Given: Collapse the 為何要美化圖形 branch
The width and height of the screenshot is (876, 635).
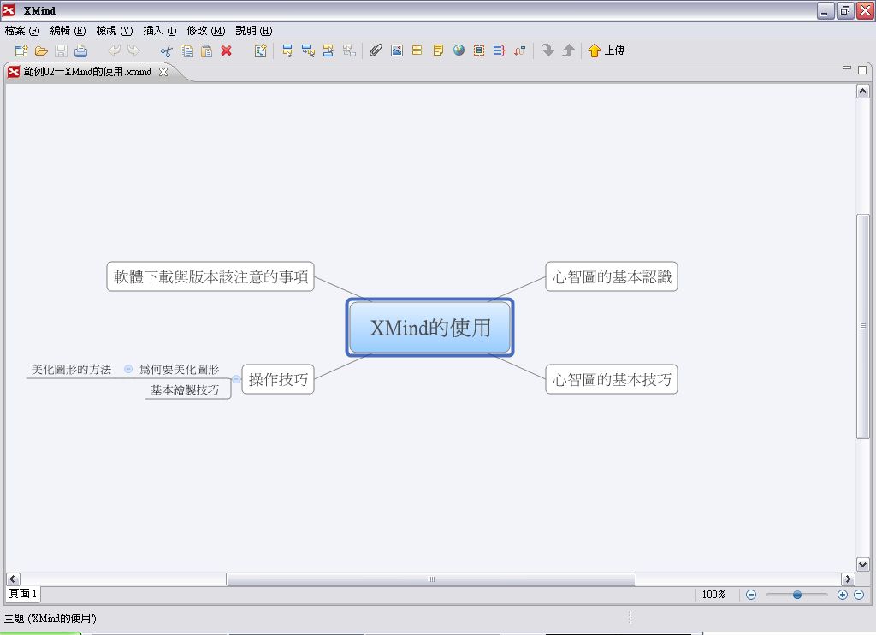Looking at the screenshot, I should click(x=128, y=369).
